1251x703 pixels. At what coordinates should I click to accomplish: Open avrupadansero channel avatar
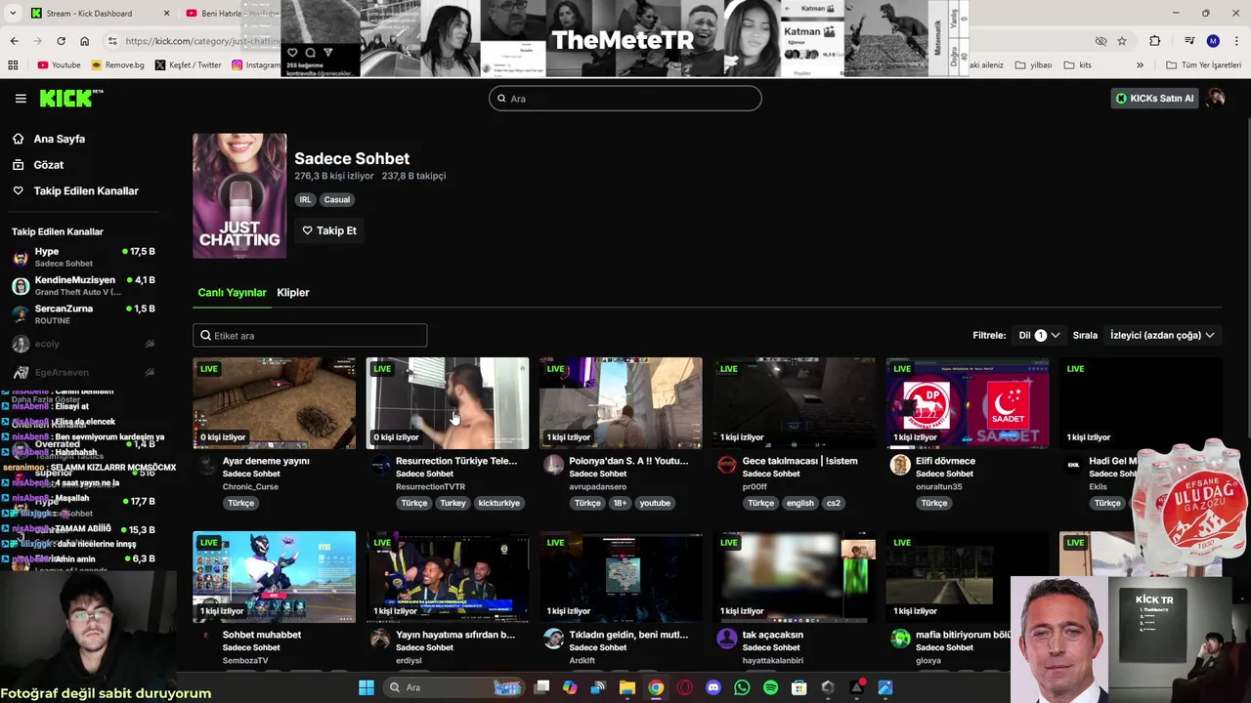tap(553, 465)
